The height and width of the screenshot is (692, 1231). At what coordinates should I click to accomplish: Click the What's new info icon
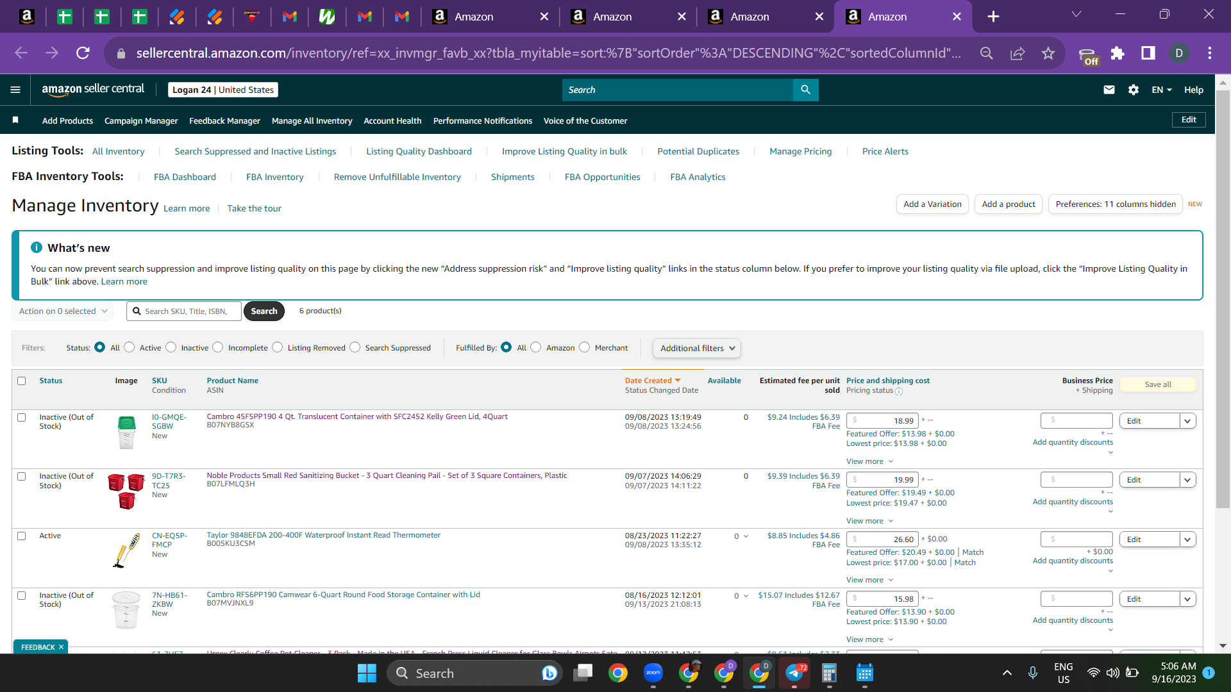point(37,247)
